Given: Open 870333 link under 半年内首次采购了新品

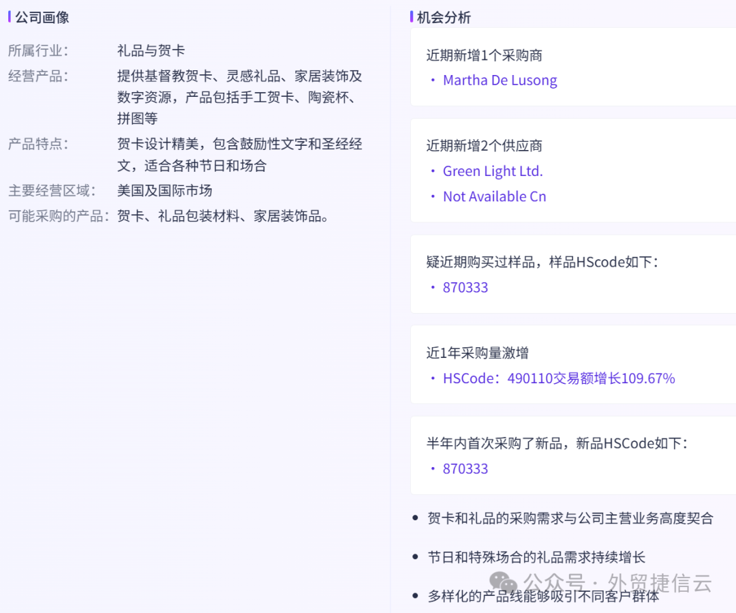Looking at the screenshot, I should pos(465,468).
